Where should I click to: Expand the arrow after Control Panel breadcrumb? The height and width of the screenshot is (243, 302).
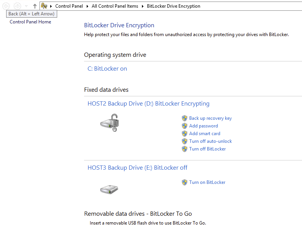coord(87,6)
